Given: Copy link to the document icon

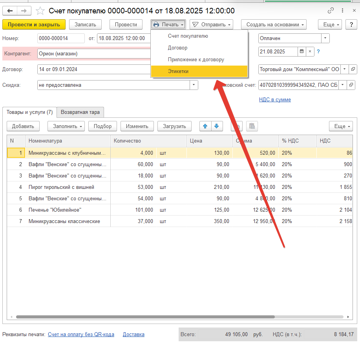Looking at the screenshot, I should point(331,11).
